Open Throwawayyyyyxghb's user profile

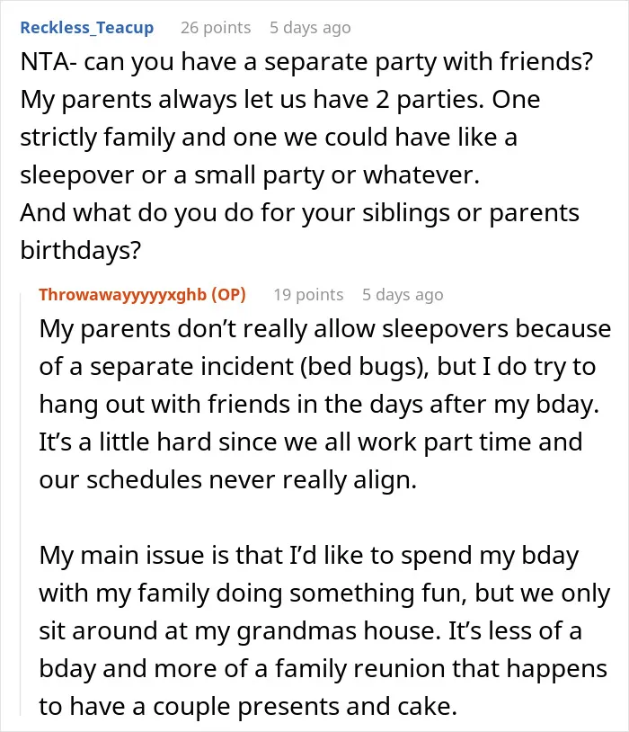[x=123, y=295]
